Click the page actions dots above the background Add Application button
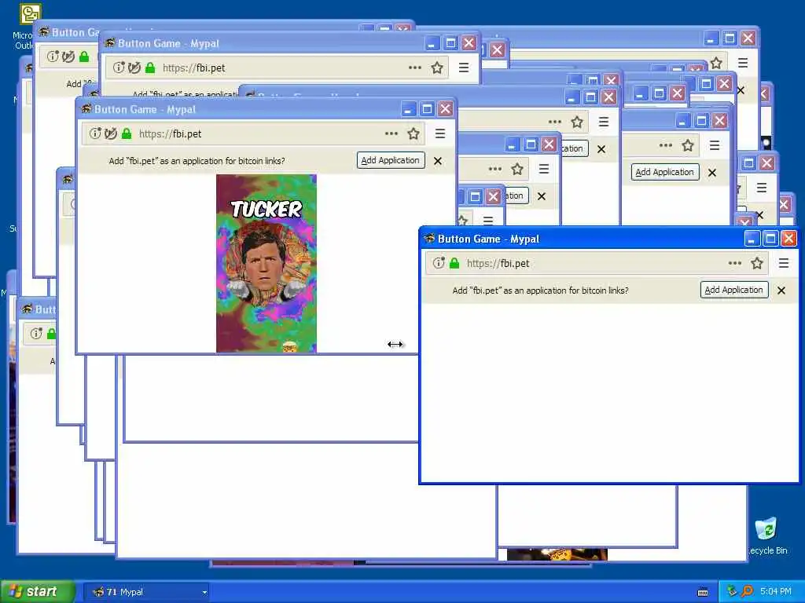This screenshot has height=603, width=805. tap(666, 145)
